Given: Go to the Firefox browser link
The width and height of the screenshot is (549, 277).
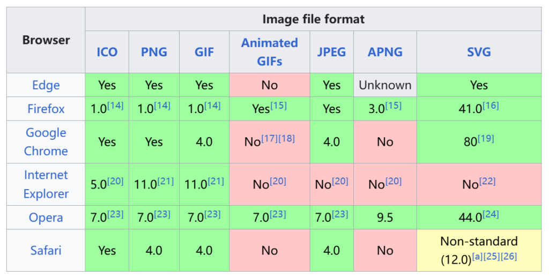Looking at the screenshot, I should [46, 109].
